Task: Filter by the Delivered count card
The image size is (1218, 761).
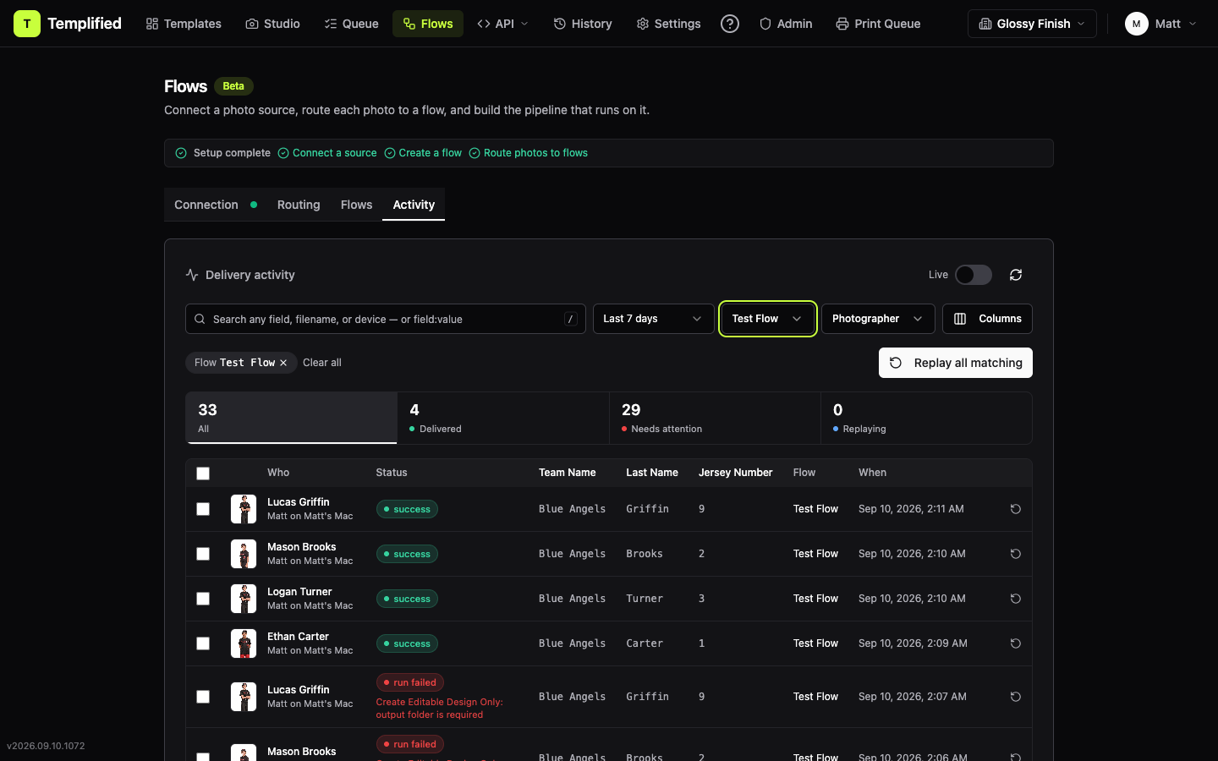Action: (503, 418)
